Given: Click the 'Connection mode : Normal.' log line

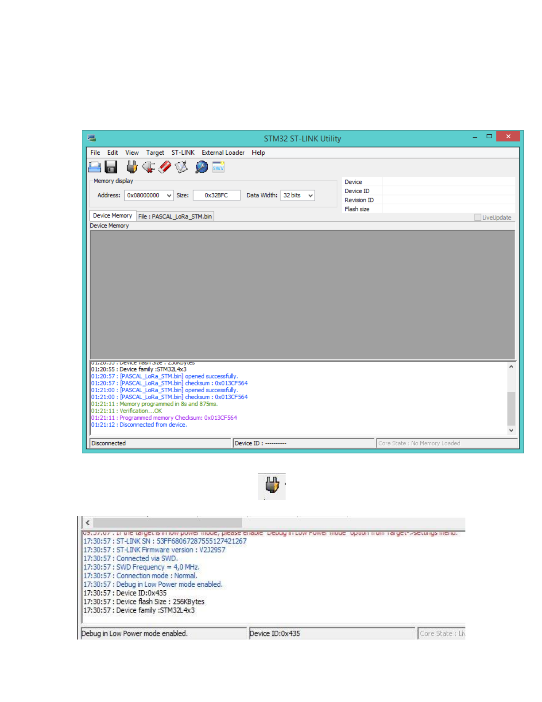Looking at the screenshot, I should [x=140, y=576].
